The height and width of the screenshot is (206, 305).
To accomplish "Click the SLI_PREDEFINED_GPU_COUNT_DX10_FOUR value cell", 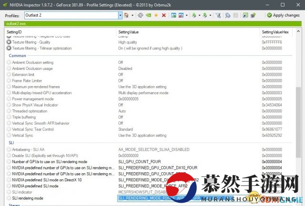I will coord(158,167).
